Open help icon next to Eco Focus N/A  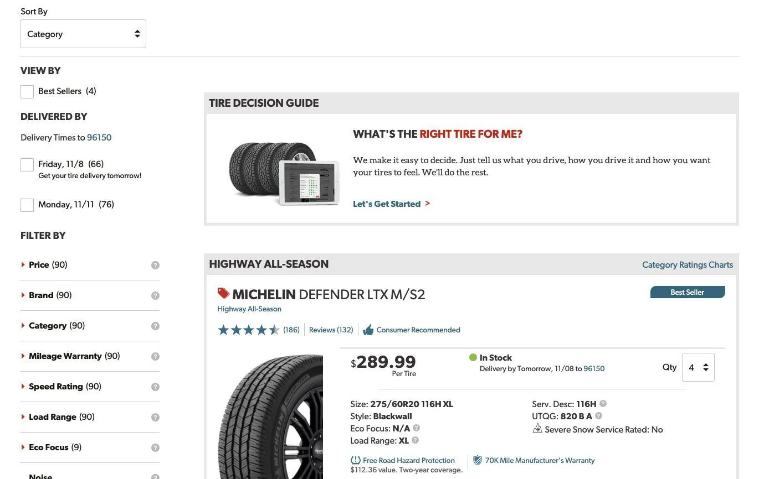[x=417, y=428]
